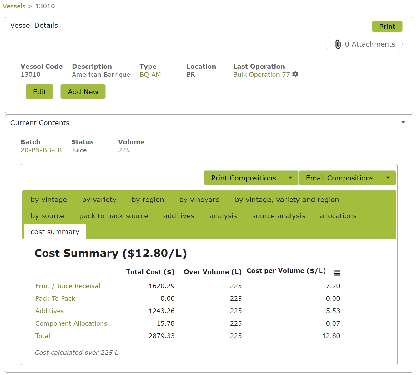
Task: Open the Component Allocations link
Action: [71, 323]
